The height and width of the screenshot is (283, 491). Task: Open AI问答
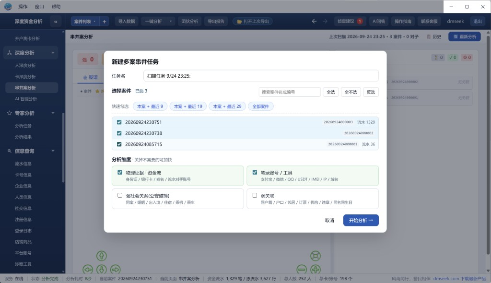pyautogui.click(x=379, y=21)
